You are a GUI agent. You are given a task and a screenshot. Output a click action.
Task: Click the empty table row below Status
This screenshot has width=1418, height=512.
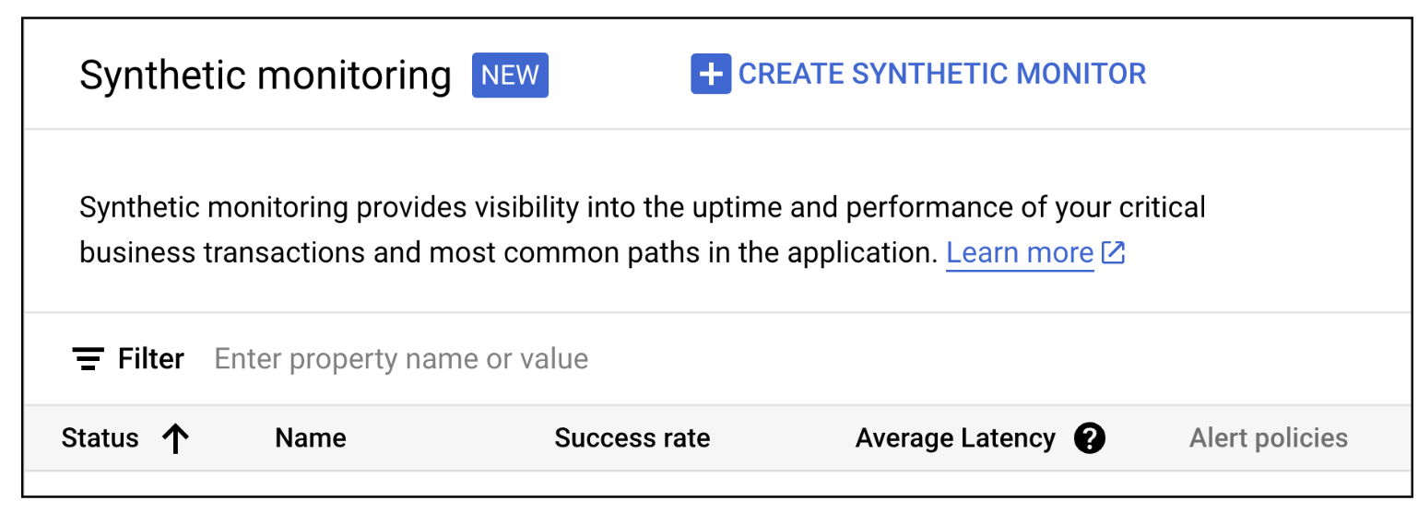tap(100, 484)
